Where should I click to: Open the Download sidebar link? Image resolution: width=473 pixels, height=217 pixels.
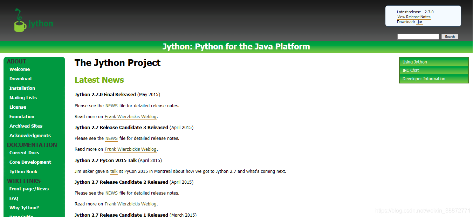point(20,79)
